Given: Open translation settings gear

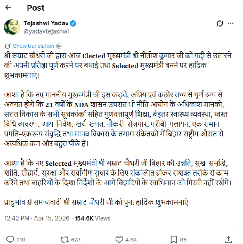Looking at the screenshot, I should [x=59, y=46].
